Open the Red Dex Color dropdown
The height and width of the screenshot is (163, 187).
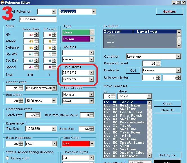92,144
